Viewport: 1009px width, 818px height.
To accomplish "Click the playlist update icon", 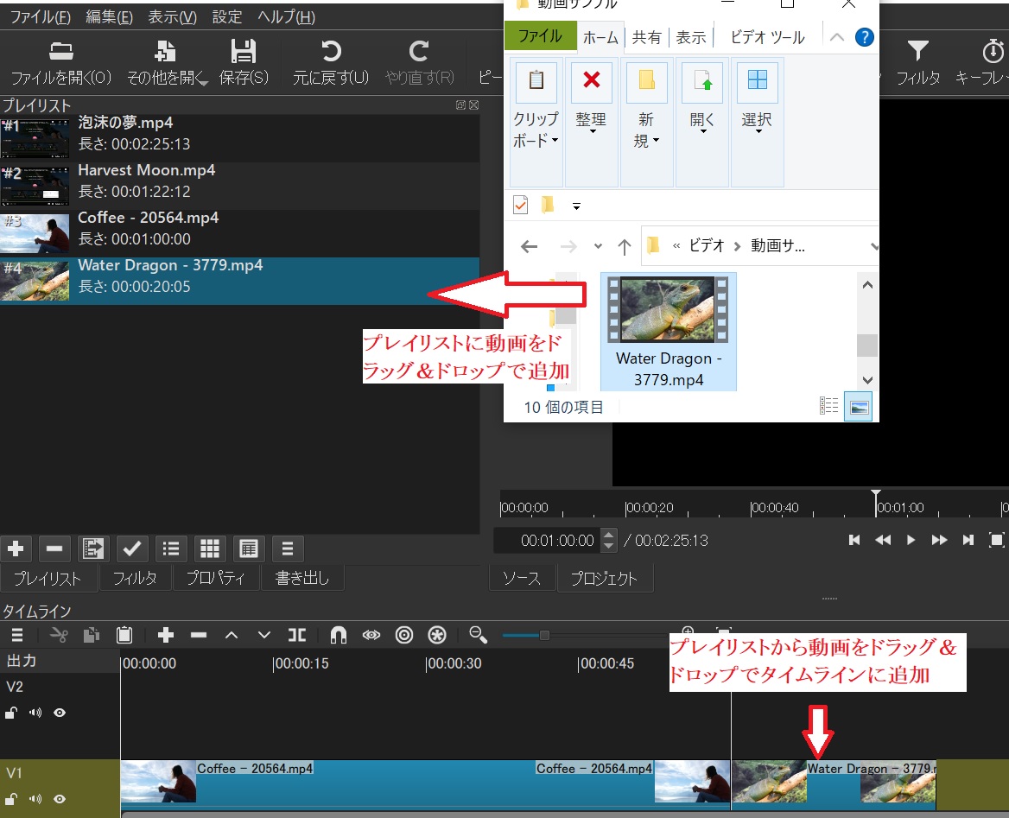I will 93,549.
